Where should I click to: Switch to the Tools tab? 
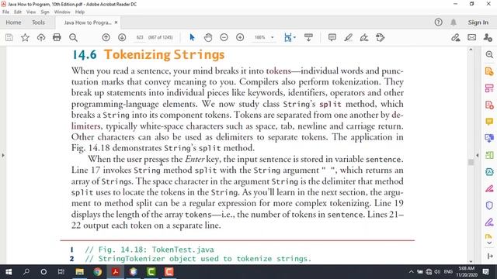pos(38,22)
